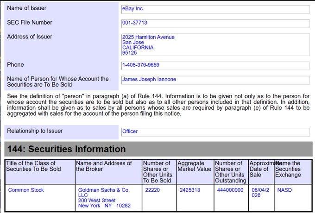Click 'CALIFORNIA' in the address box
This screenshot has width=315, height=213.
pyautogui.click(x=138, y=48)
